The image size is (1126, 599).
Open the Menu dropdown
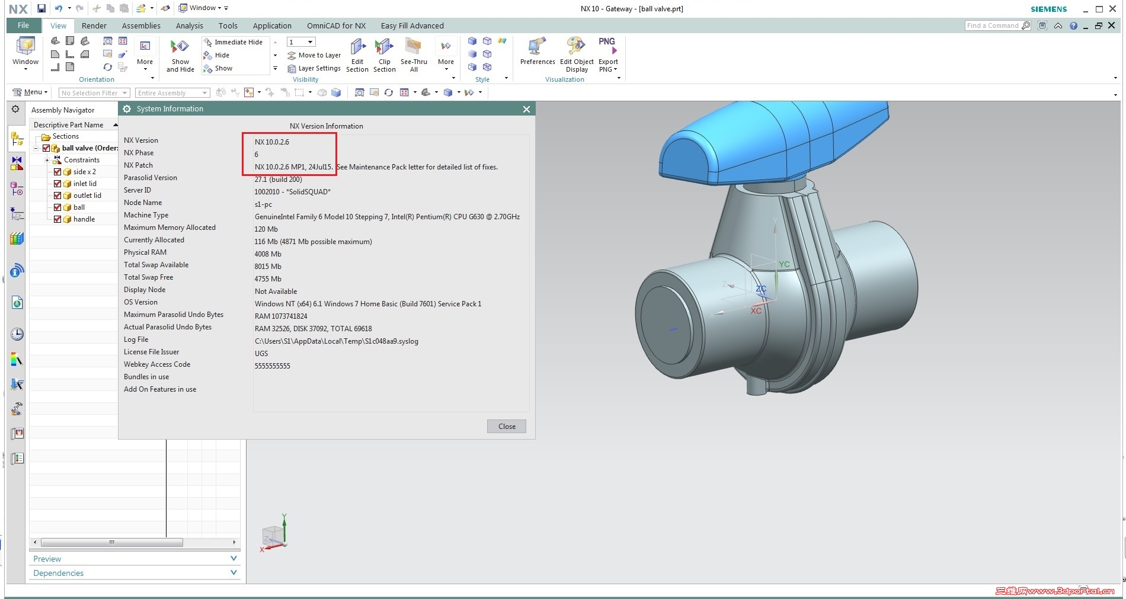click(x=30, y=92)
